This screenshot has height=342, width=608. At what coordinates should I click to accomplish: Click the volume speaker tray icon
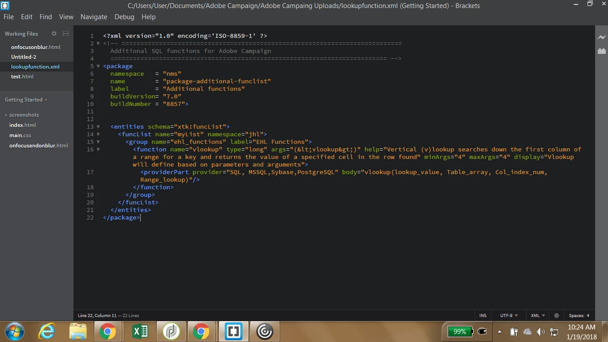[541, 332]
